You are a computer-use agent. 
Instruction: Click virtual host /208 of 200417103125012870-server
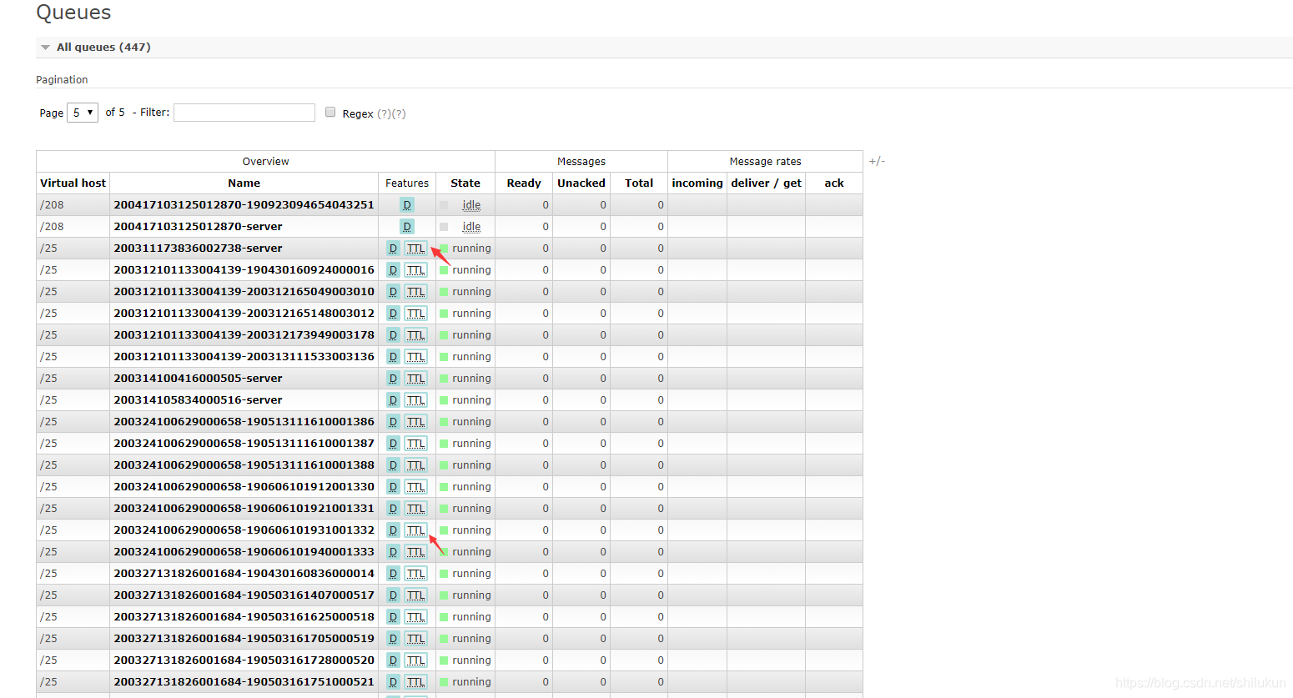52,227
